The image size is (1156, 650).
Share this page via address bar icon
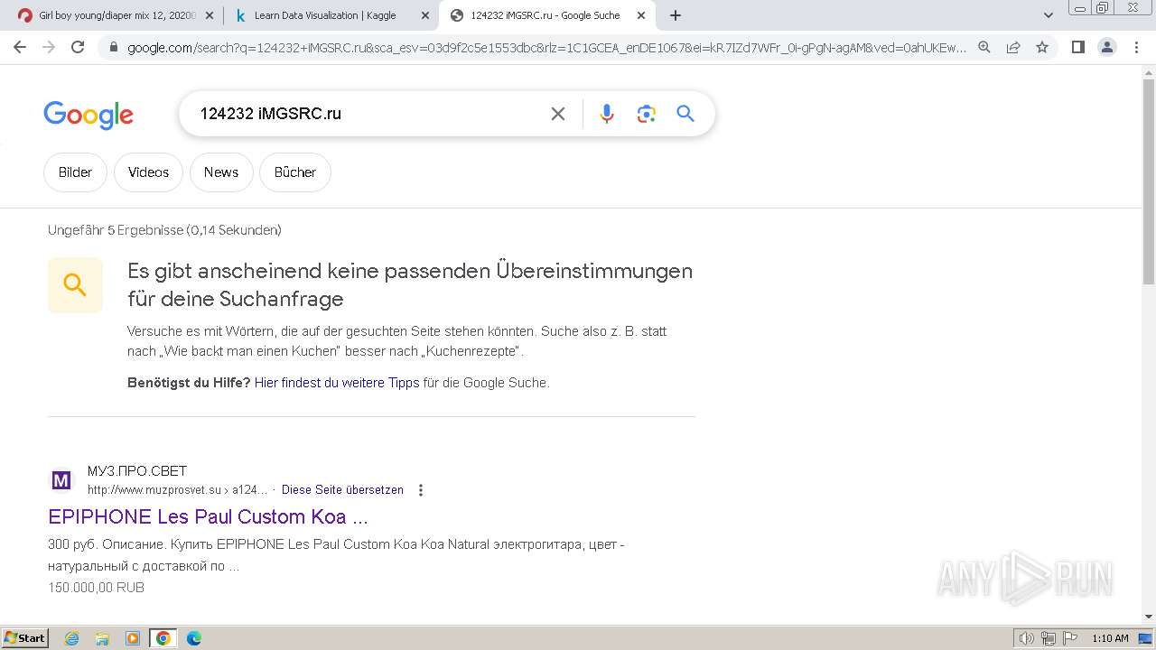pos(1013,47)
